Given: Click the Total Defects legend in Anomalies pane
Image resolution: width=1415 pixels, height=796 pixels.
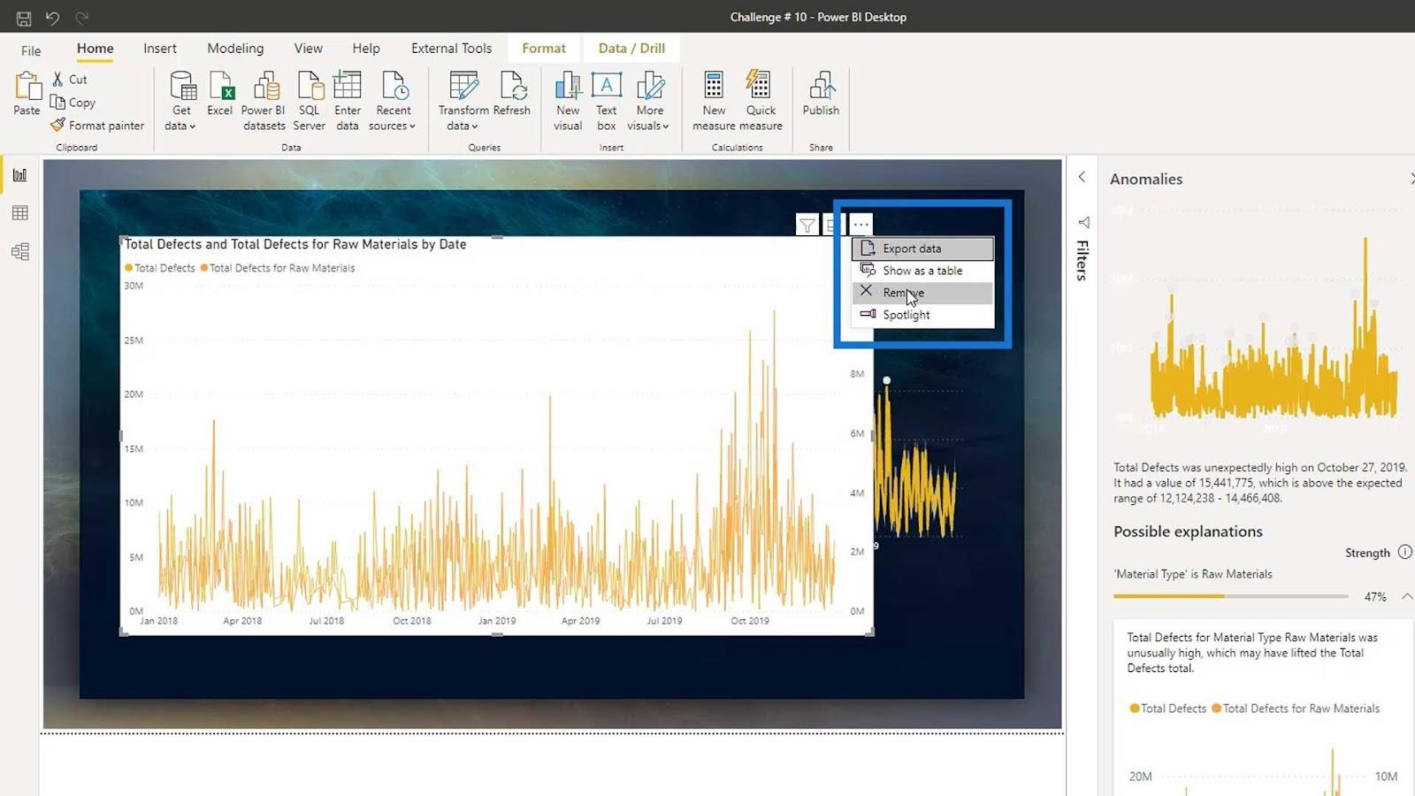Looking at the screenshot, I should [x=1167, y=708].
